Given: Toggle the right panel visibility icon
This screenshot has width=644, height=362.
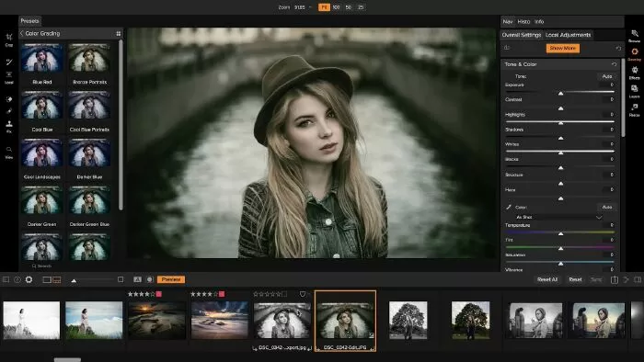Looking at the screenshot, I should (x=638, y=279).
